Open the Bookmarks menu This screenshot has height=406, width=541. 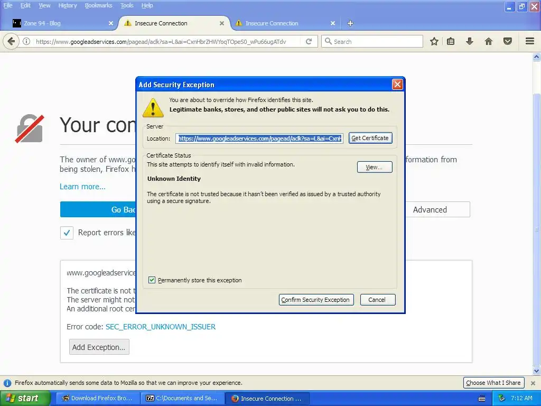click(x=98, y=5)
